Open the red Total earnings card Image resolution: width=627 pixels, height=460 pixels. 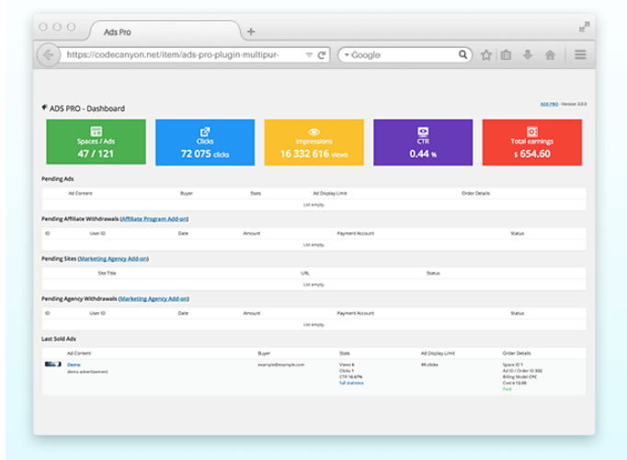pyautogui.click(x=531, y=142)
